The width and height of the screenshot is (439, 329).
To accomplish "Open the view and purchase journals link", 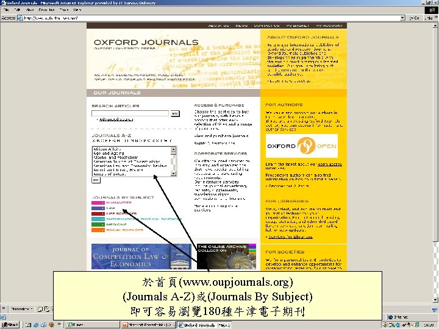I will [221, 136].
